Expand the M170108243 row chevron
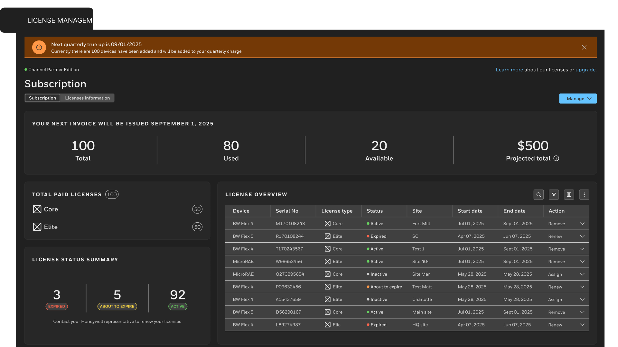 582,224
